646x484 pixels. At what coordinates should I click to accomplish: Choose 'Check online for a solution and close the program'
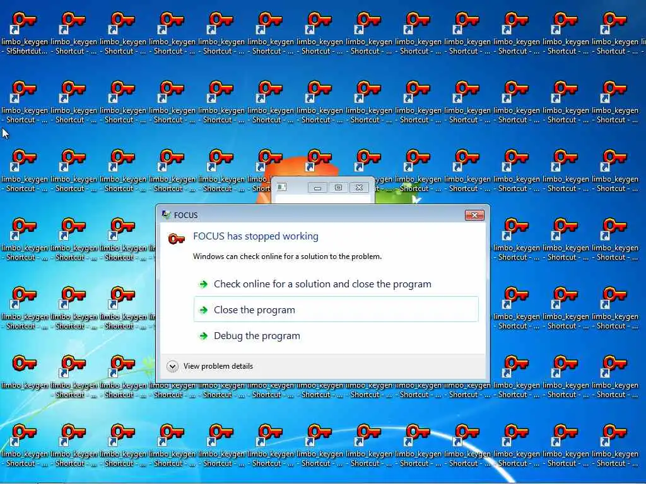point(322,284)
